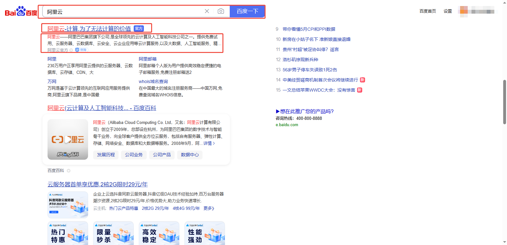Click 新 badge beside WWDC item
Screen dimensions: 507x245
click(360, 90)
